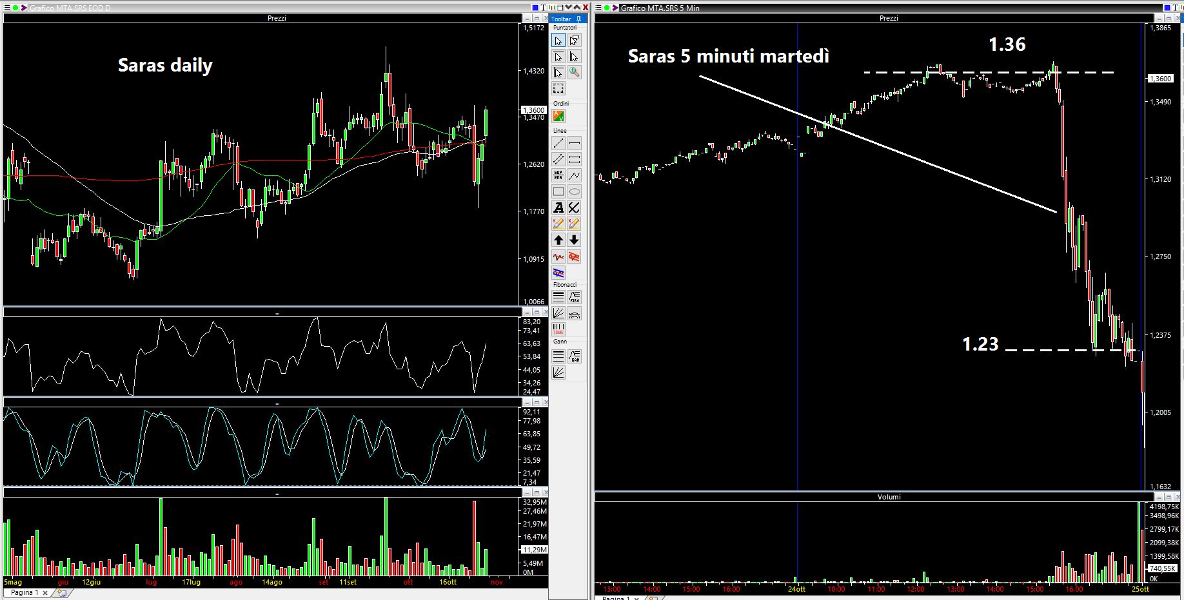The width and height of the screenshot is (1184, 600).
Task: Toggle green status dot on 5 Min chart
Action: pyautogui.click(x=607, y=8)
